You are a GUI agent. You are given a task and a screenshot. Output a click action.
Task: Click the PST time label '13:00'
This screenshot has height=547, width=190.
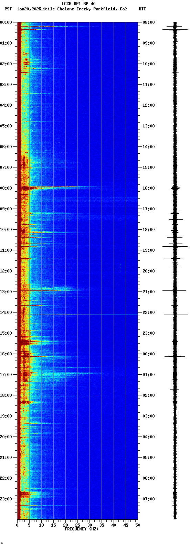[x=6, y=292]
